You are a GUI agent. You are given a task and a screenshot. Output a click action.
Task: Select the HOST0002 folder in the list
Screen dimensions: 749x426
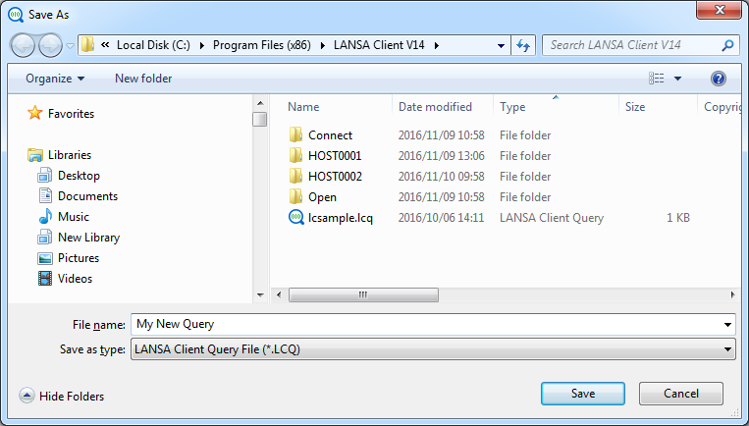point(334,177)
